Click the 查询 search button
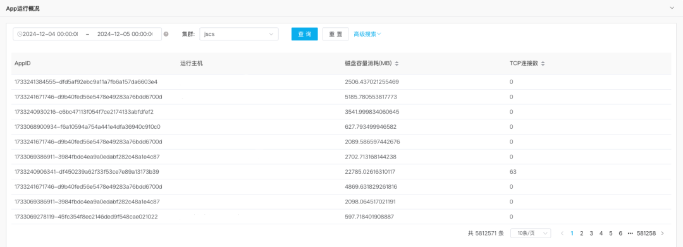Image resolution: width=683 pixels, height=247 pixels. coord(304,34)
